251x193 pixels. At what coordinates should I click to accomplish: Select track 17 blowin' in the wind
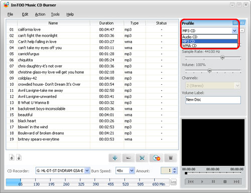92,127
